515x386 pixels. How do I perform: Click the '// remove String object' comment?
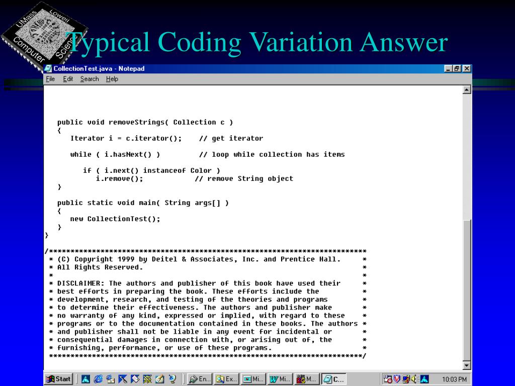[244, 179]
